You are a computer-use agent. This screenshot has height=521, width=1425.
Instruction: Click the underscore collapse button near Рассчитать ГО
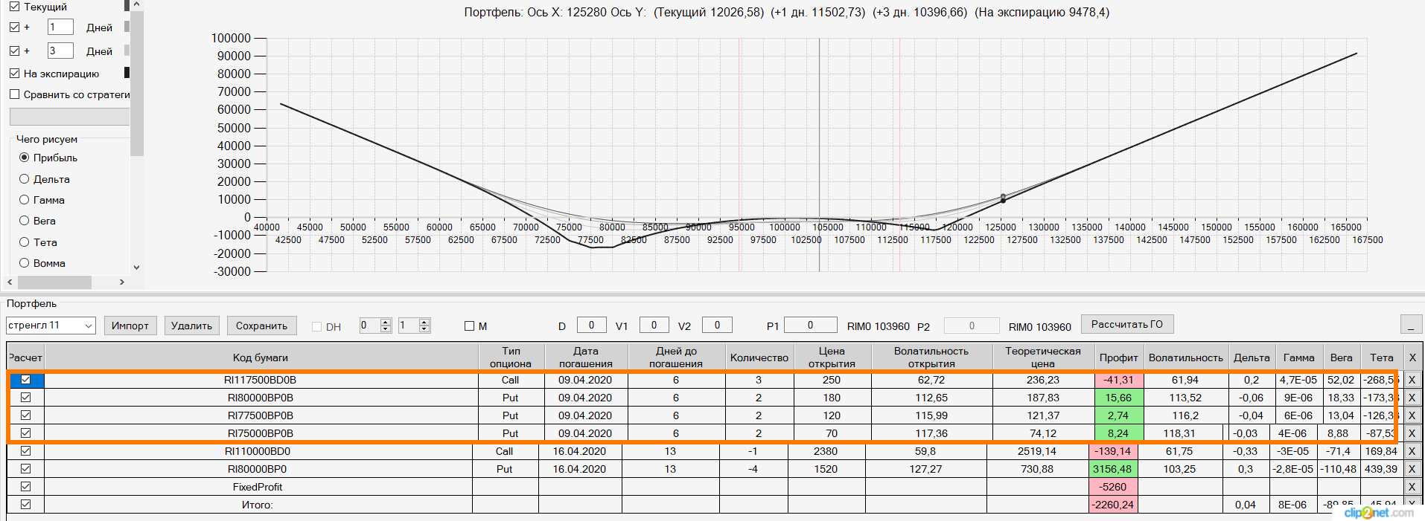pyautogui.click(x=1411, y=325)
